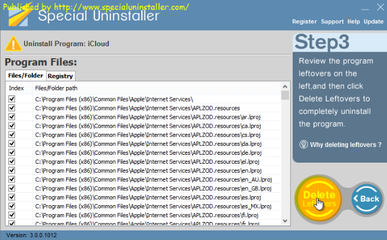387x240 pixels.
Task: Toggle checkbox for fi.lproj path
Action: tap(11, 215)
